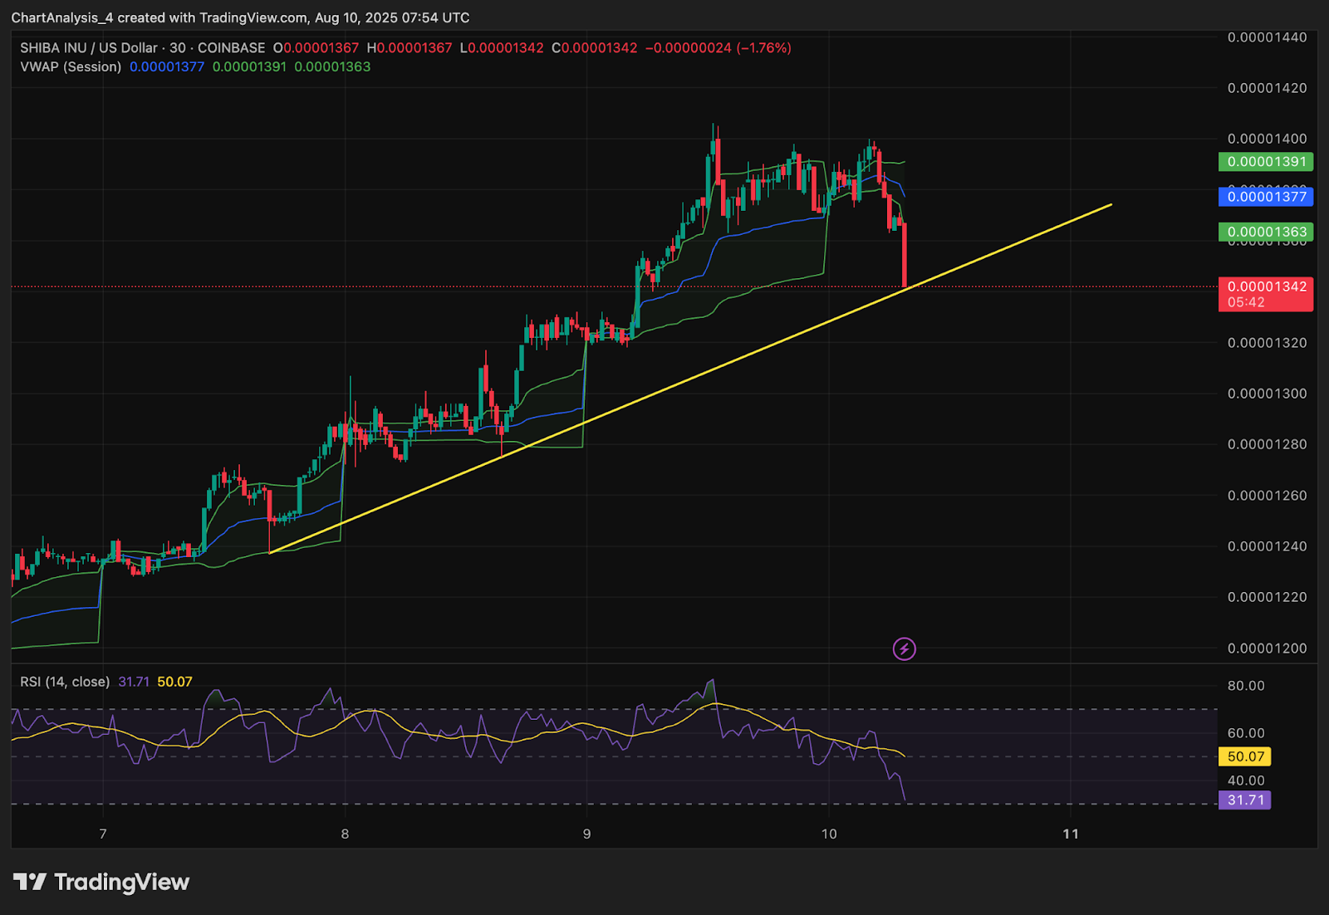The height and width of the screenshot is (915, 1329).
Task: Click the upper green band label 0.00001391
Action: [x=1266, y=162]
